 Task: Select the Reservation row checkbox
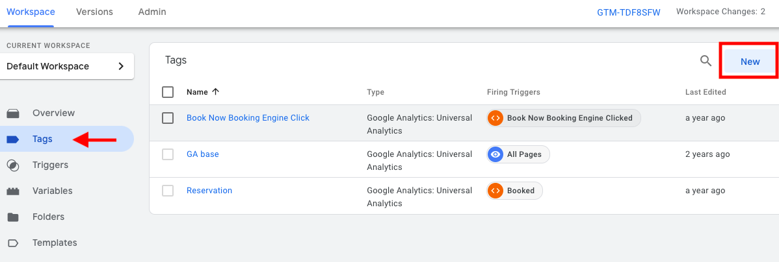(168, 191)
